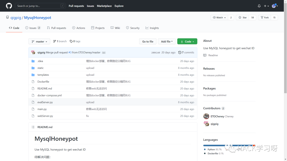Click the repository icon beside qigpig
The image size is (287, 161).
point(7,17)
